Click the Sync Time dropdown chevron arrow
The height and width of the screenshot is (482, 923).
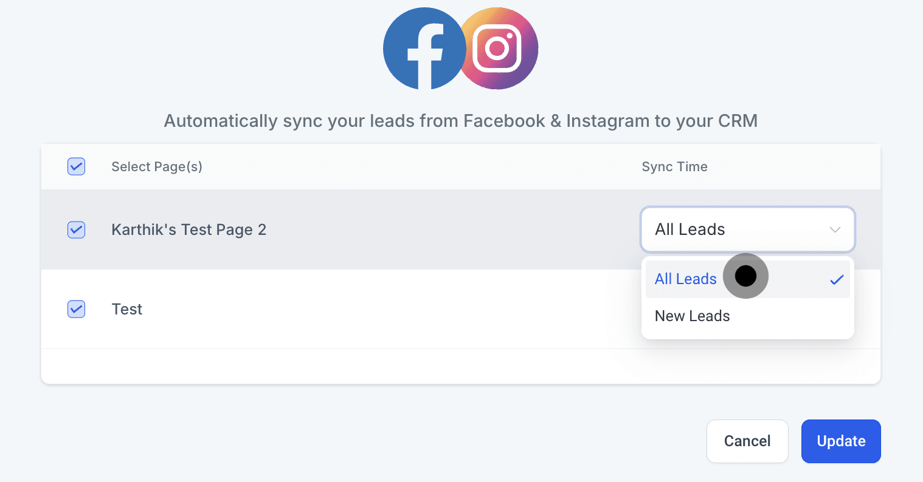pos(835,229)
